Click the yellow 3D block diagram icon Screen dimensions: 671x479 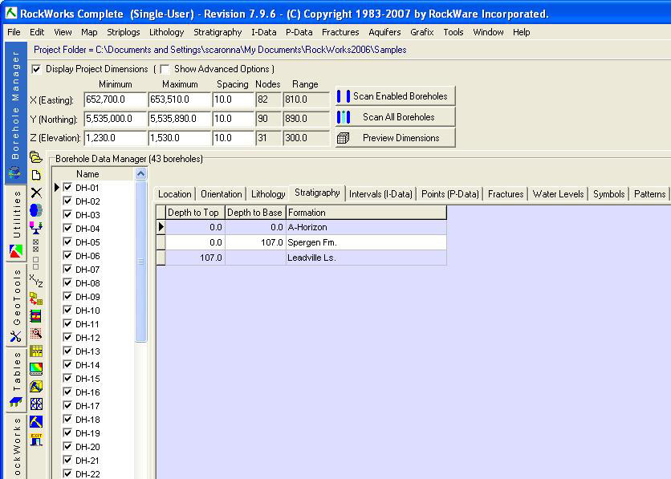(x=36, y=386)
